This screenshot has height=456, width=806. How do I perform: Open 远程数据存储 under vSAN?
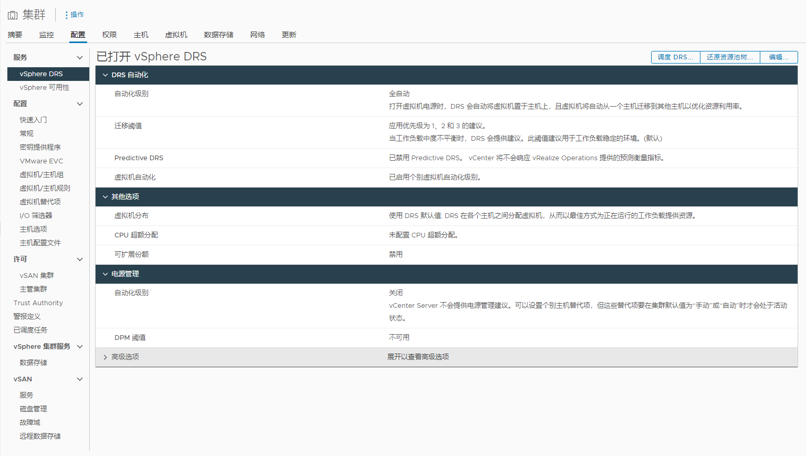tap(40, 436)
